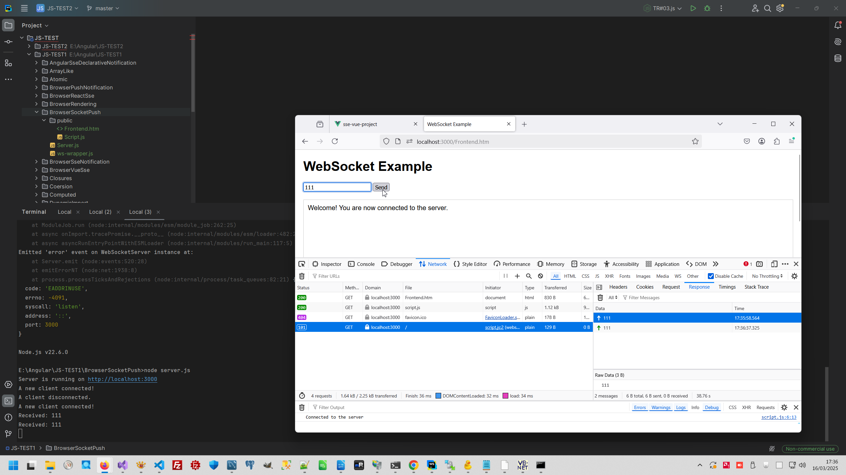Viewport: 846px width, 475px height.
Task: Expand the BrowserSseNotification folder
Action: point(36,162)
